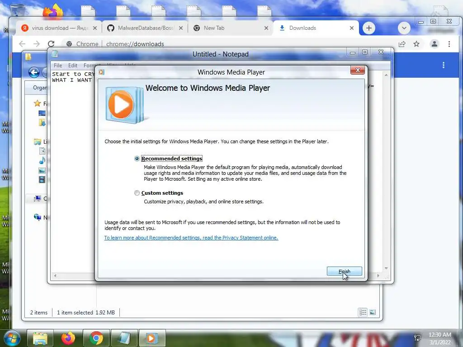This screenshot has height=347, width=463.
Task: Switch to the MalwareDatabase GitHub tab
Action: click(x=145, y=28)
